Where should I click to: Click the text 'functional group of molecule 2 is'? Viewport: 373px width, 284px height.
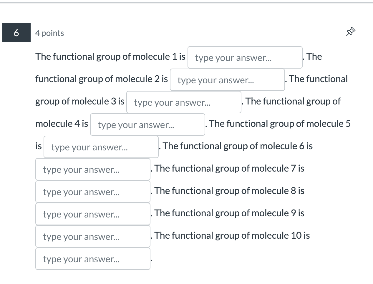[x=101, y=79]
